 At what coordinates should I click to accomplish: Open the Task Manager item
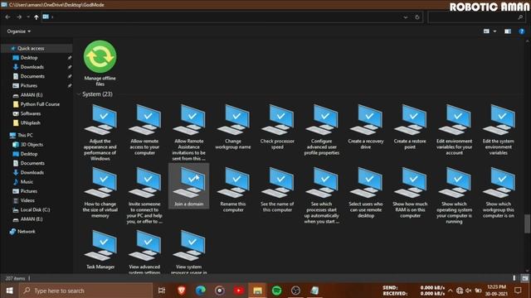pos(100,250)
